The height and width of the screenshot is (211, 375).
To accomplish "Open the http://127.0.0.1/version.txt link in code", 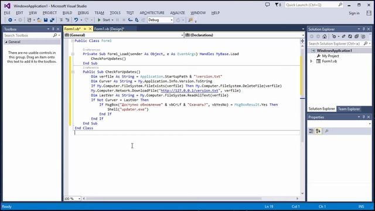I will (x=189, y=91).
